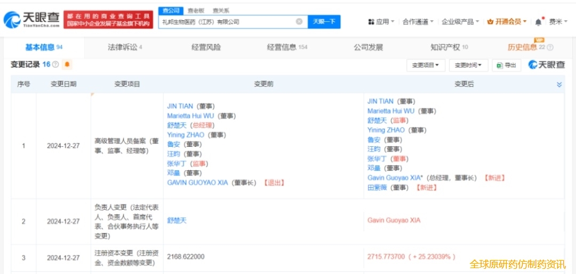Image resolution: width=576 pixels, height=274 pixels.
Task: Open Gavin Guoyao XIA* 总经理 link in 变更后
Action: pos(395,178)
